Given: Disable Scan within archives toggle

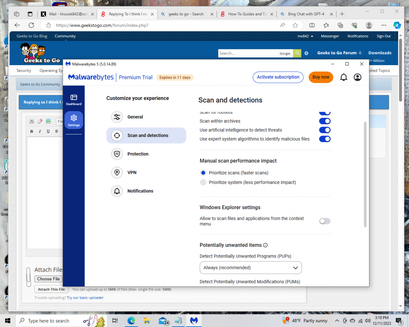Looking at the screenshot, I should coord(324,121).
